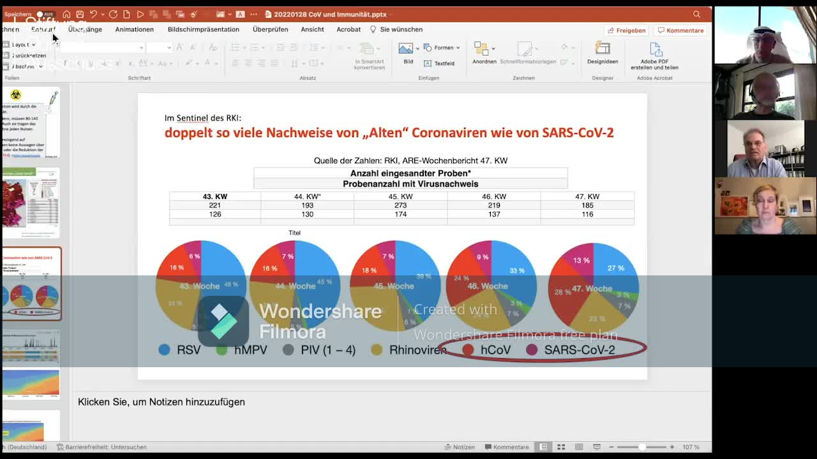
Task: Zoom out with minus button
Action: 611,447
